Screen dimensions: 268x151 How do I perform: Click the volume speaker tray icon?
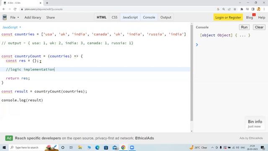click(x=237, y=147)
